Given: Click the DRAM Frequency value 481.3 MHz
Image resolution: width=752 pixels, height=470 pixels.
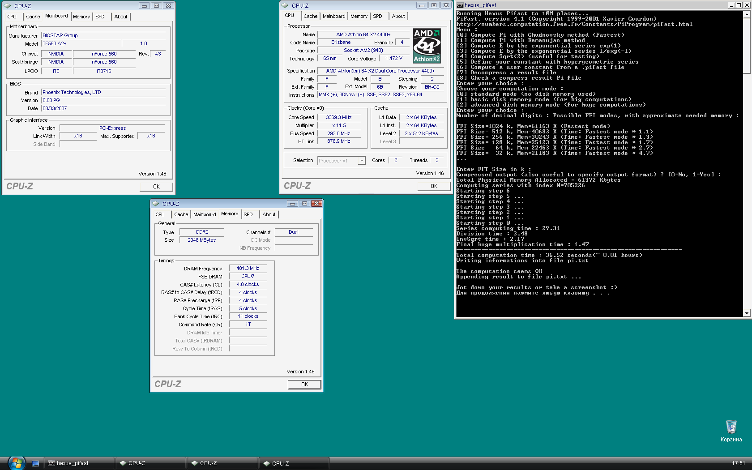Looking at the screenshot, I should [248, 268].
